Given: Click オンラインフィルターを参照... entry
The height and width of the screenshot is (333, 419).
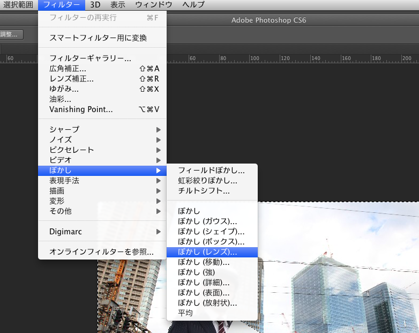Looking at the screenshot, I should pyautogui.click(x=101, y=251).
